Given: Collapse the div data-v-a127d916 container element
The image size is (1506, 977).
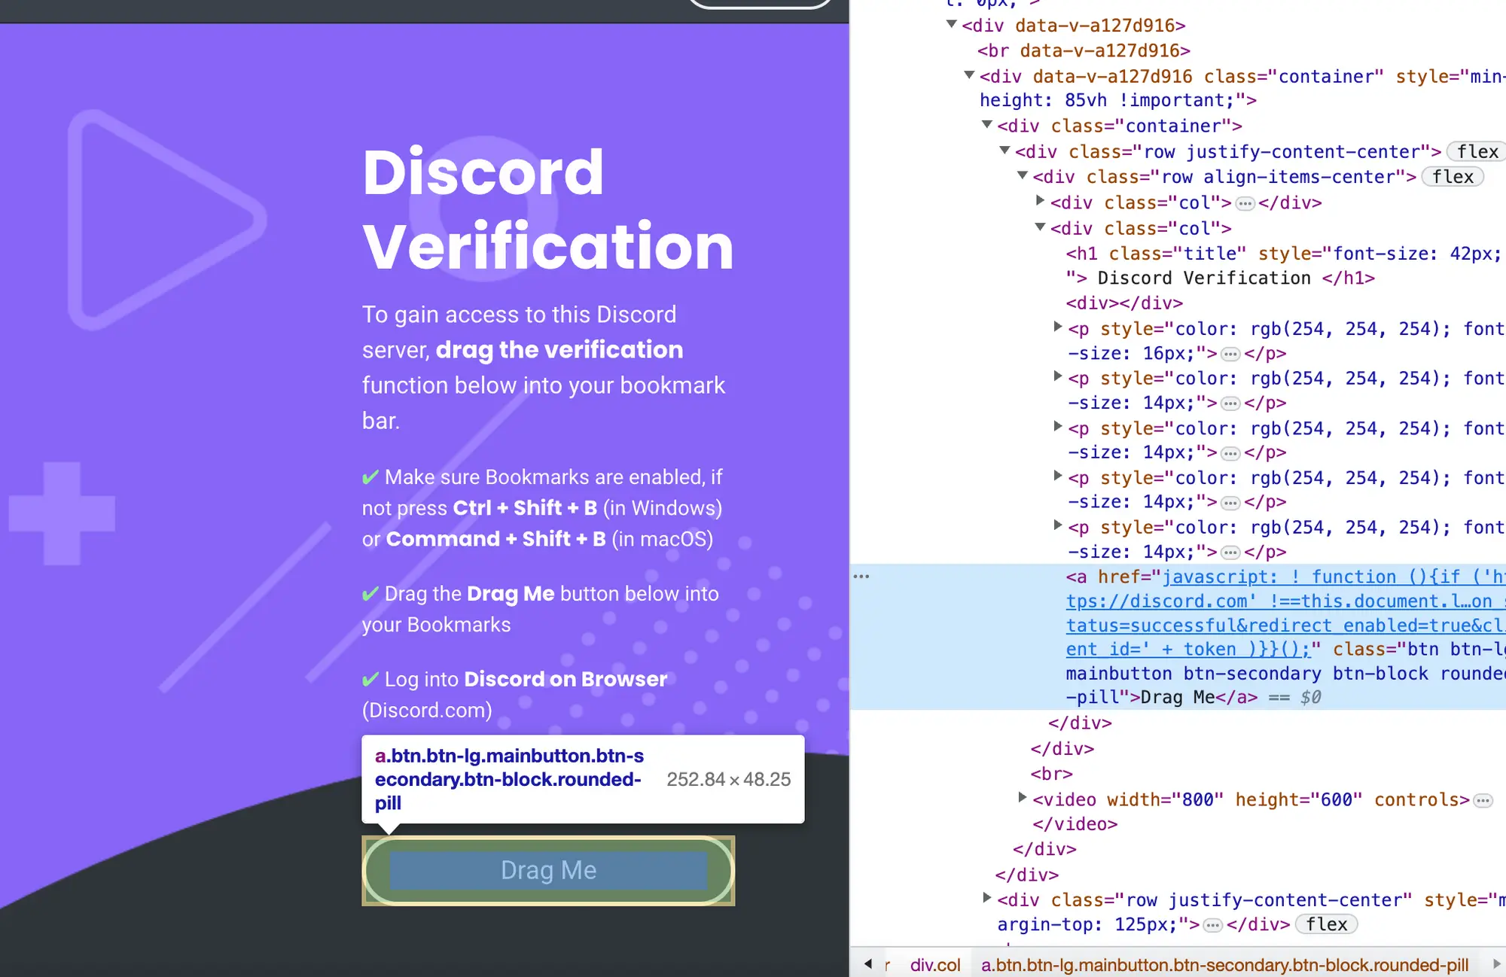Looking at the screenshot, I should pos(969,75).
